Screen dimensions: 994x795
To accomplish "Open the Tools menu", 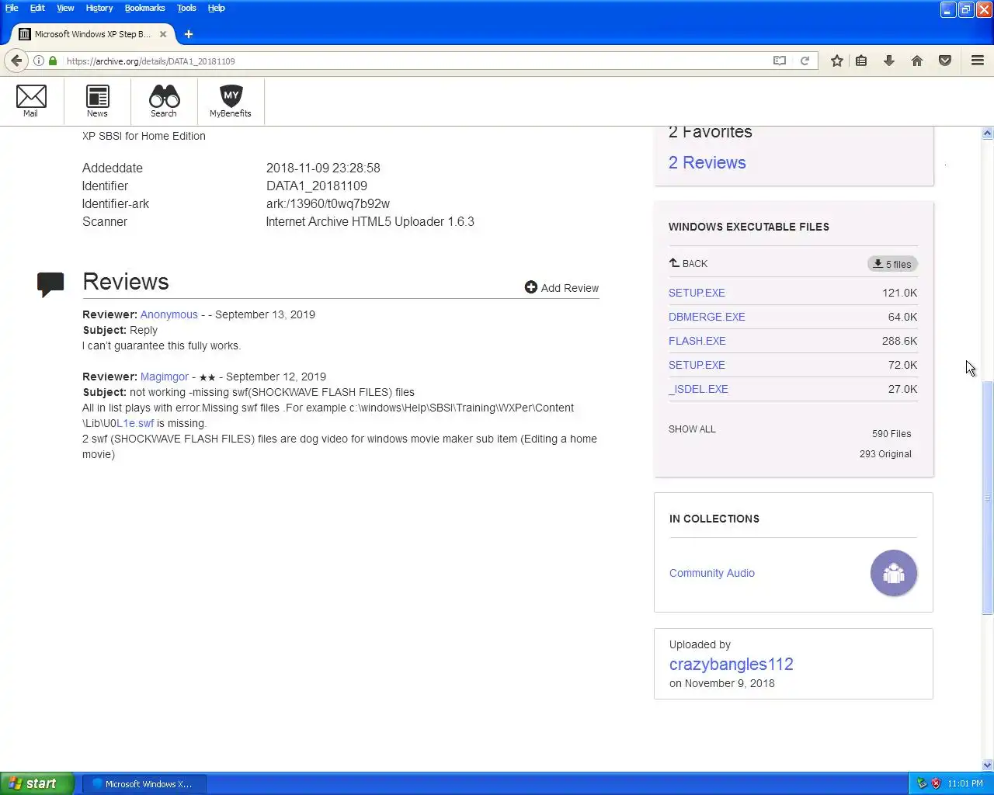I will click(x=186, y=8).
